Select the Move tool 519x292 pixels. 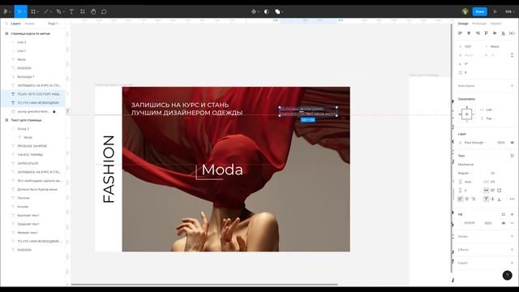pos(19,11)
